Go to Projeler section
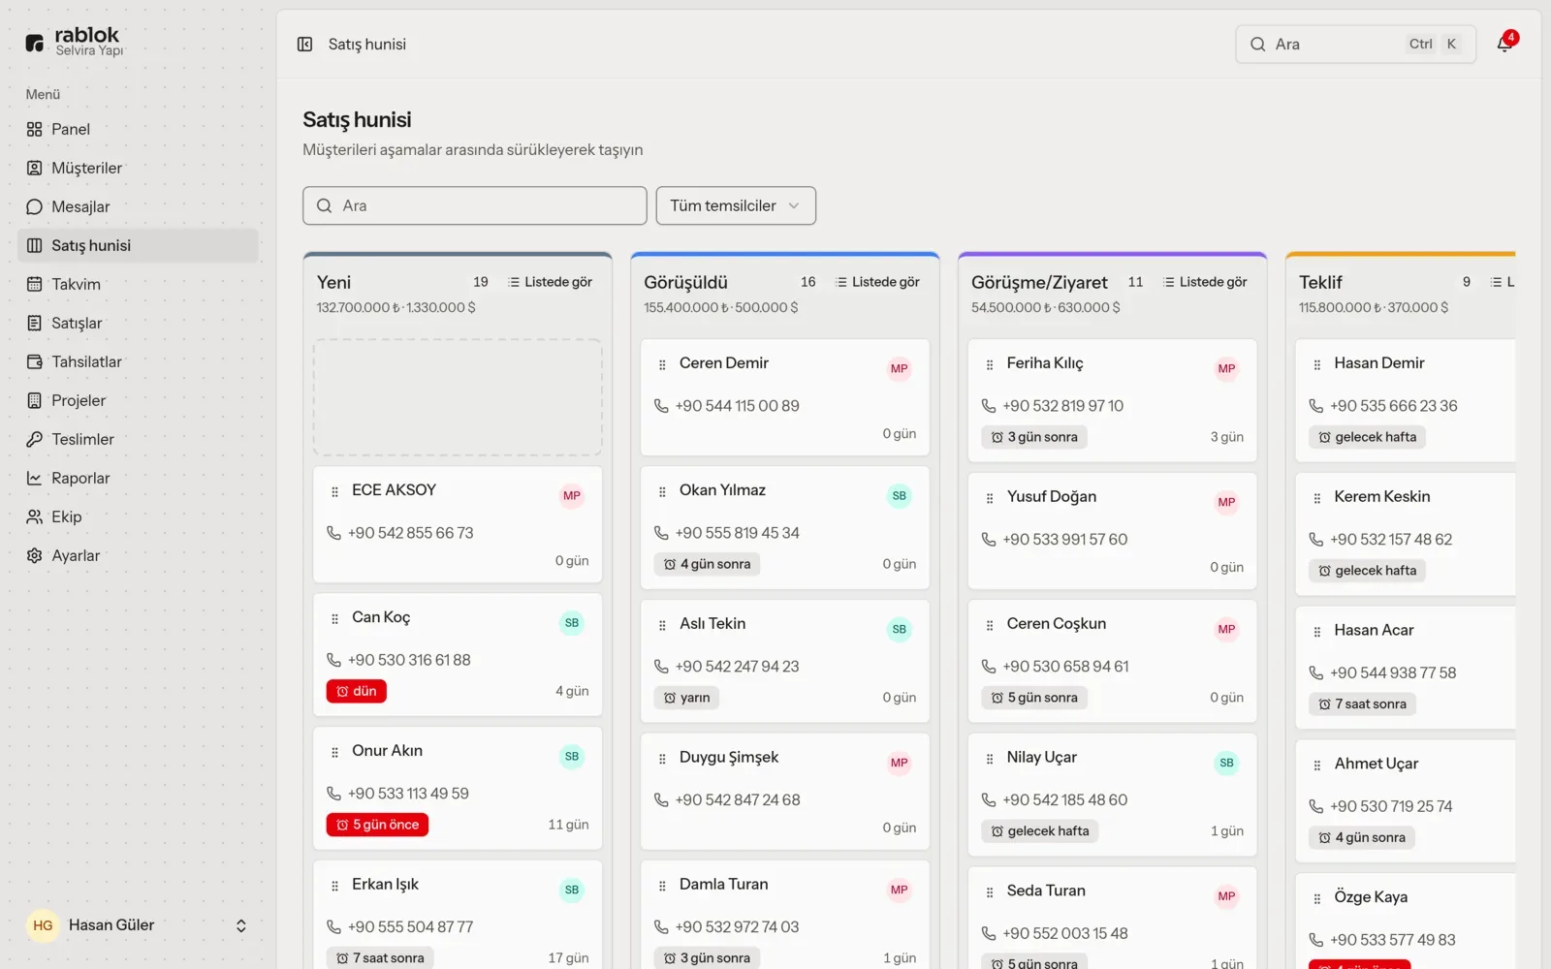Screen dimensions: 1551x969 (138, 400)
